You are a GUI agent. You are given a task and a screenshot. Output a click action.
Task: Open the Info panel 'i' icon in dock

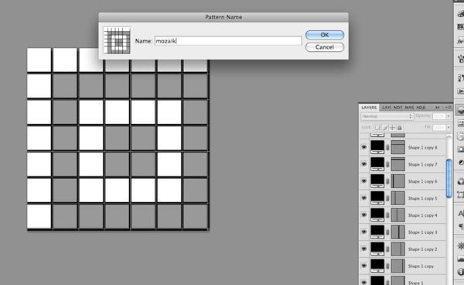click(x=460, y=272)
